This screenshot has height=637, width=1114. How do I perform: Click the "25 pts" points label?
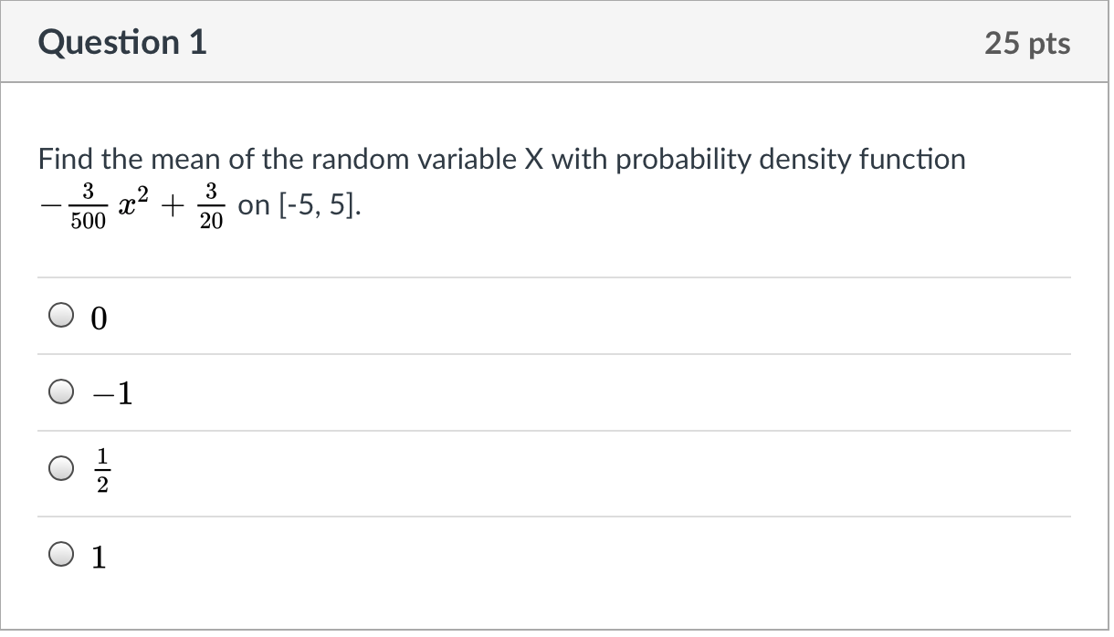[x=1027, y=44]
